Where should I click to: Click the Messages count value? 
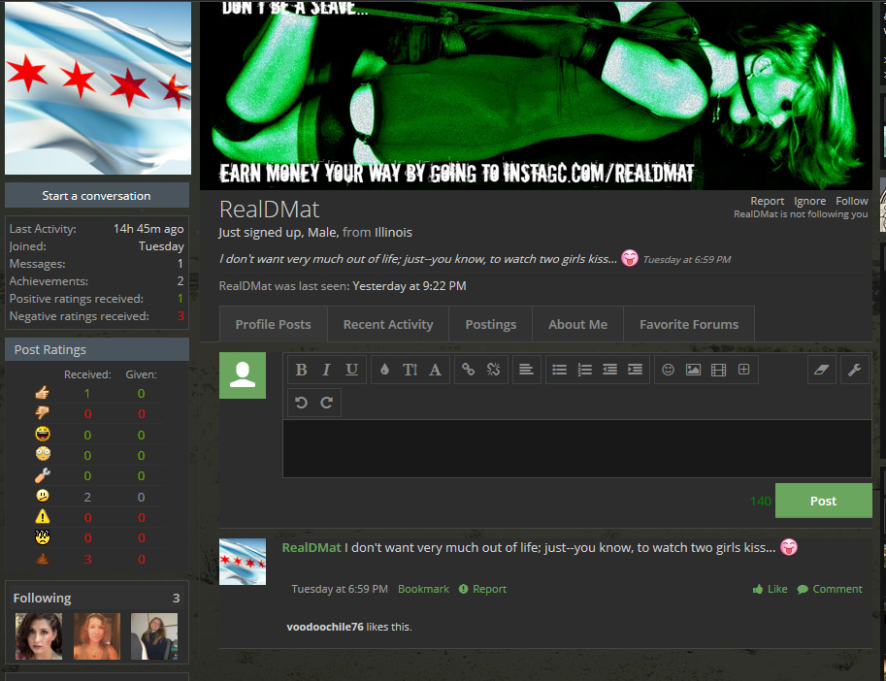(180, 264)
